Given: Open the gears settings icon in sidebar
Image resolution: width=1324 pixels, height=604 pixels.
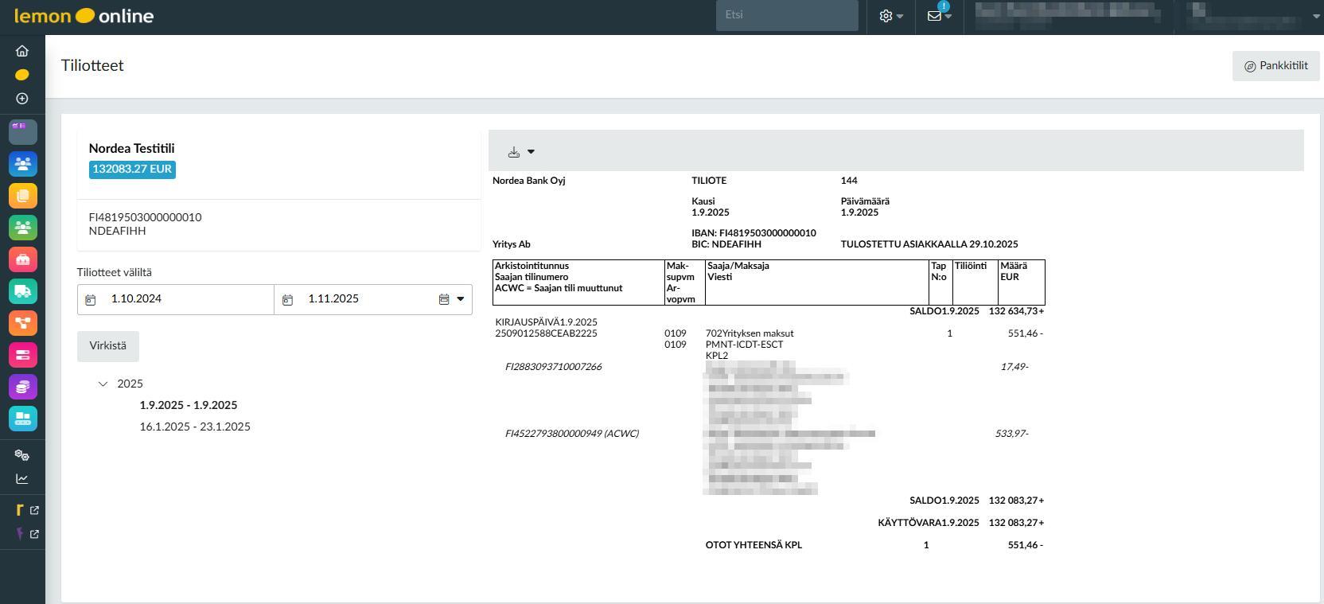Looking at the screenshot, I should click(x=22, y=455).
